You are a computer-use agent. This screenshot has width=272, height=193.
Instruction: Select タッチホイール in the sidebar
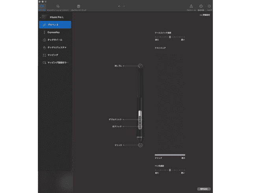tap(55, 40)
